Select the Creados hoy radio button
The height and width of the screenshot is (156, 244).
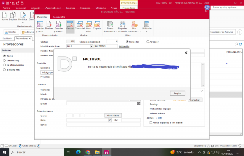[x=4, y=60]
